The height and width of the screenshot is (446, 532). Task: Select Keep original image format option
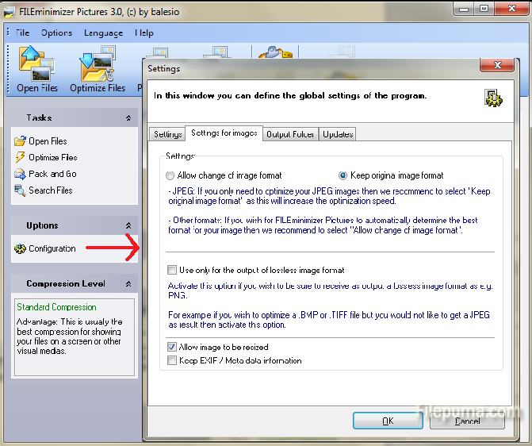coord(343,175)
